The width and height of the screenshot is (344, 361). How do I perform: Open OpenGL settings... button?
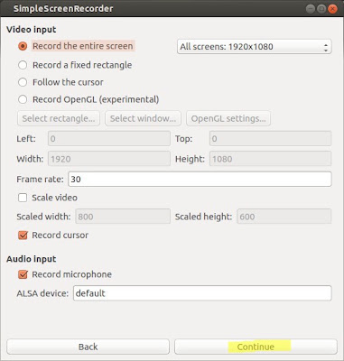pyautogui.click(x=228, y=118)
